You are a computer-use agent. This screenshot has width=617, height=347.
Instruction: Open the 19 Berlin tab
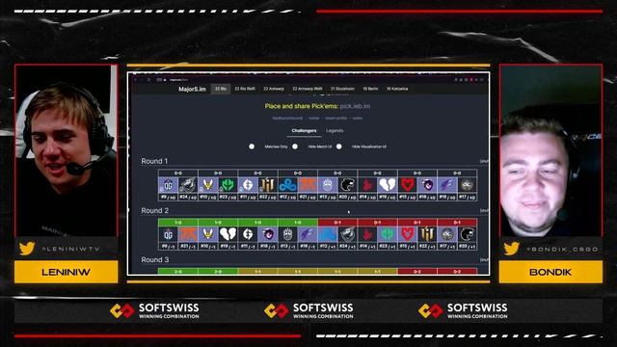[x=370, y=89]
